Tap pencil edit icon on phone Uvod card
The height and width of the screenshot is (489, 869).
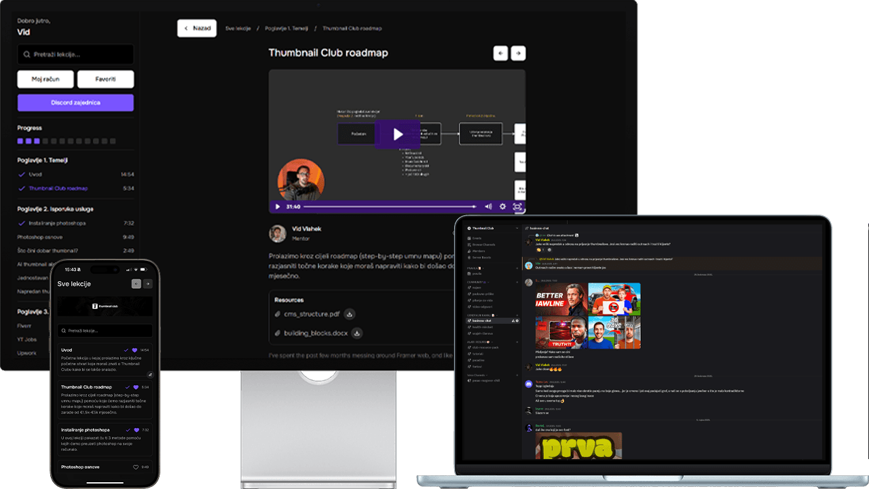150,375
